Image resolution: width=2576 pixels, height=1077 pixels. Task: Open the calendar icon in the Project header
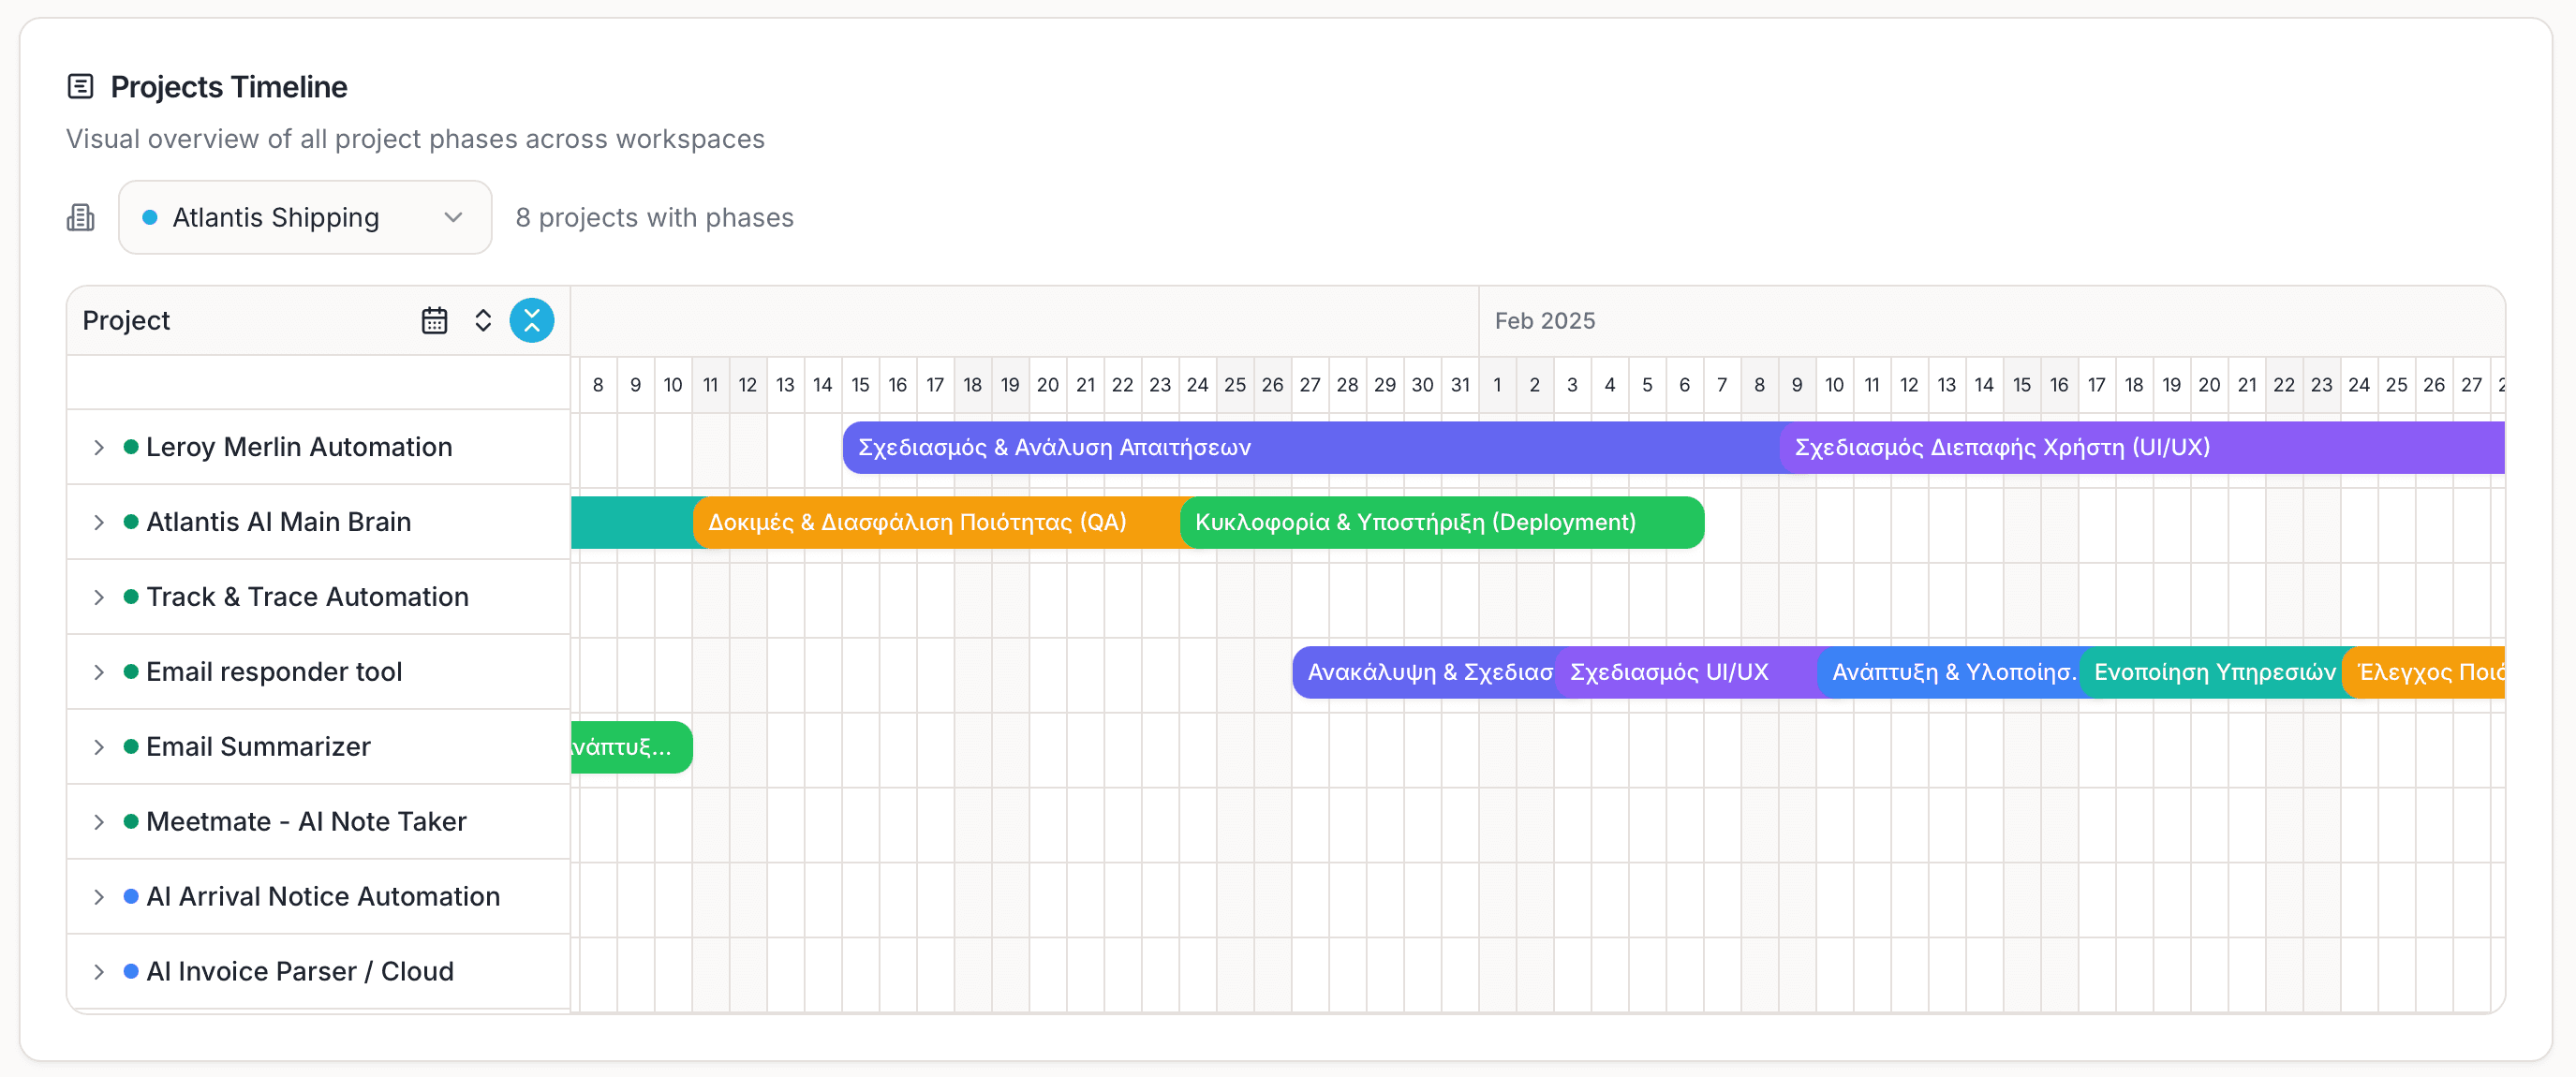point(433,320)
